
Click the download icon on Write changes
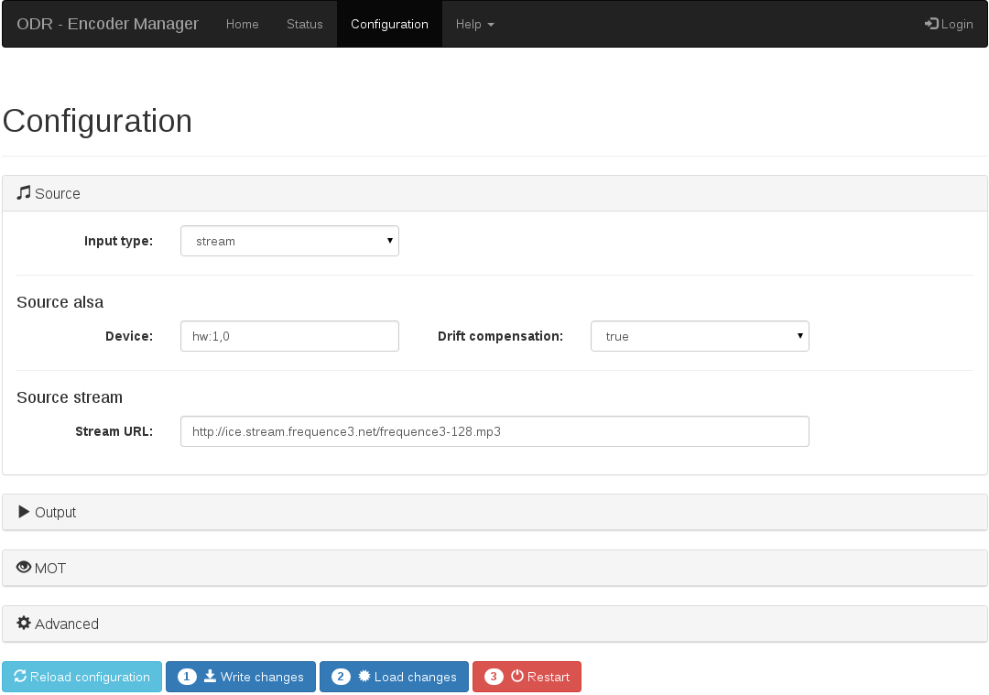click(x=210, y=676)
